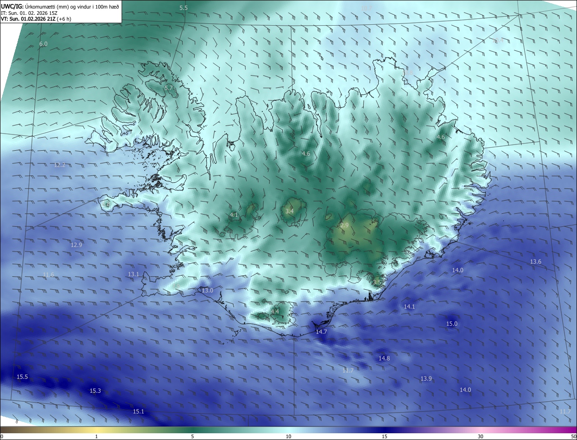Screen dimensions: 577x440
Task: Click the 4.4 value on the map
Action: coord(275,311)
